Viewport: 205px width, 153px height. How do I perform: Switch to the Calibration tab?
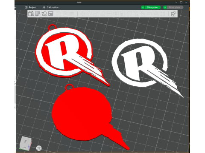coord(51,7)
